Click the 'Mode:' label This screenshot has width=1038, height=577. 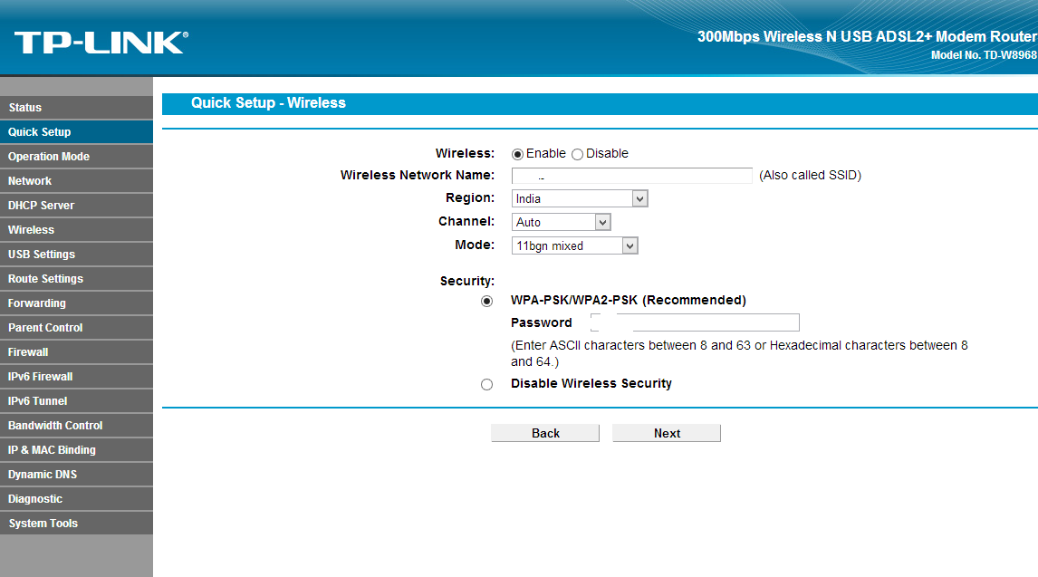click(475, 245)
